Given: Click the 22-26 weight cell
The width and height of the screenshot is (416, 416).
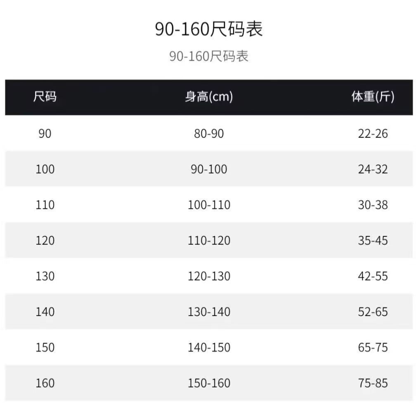Looking at the screenshot, I should tap(373, 133).
